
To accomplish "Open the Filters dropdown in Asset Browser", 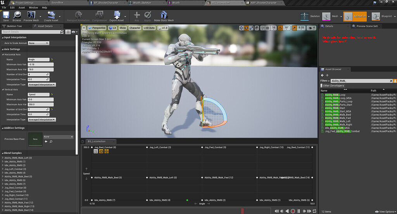I will pyautogui.click(x=325, y=81).
